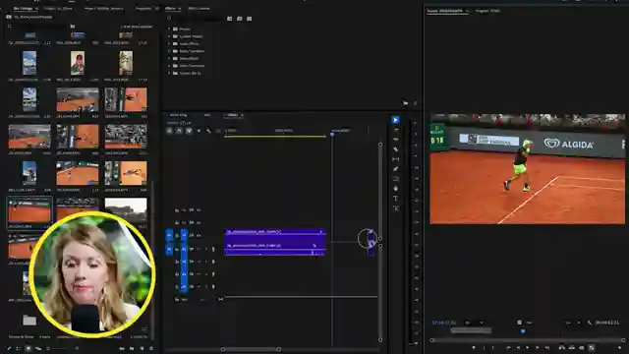Viewport: 629px width, 354px height.
Task: Toggle V1 source patching button
Action: click(x=169, y=235)
